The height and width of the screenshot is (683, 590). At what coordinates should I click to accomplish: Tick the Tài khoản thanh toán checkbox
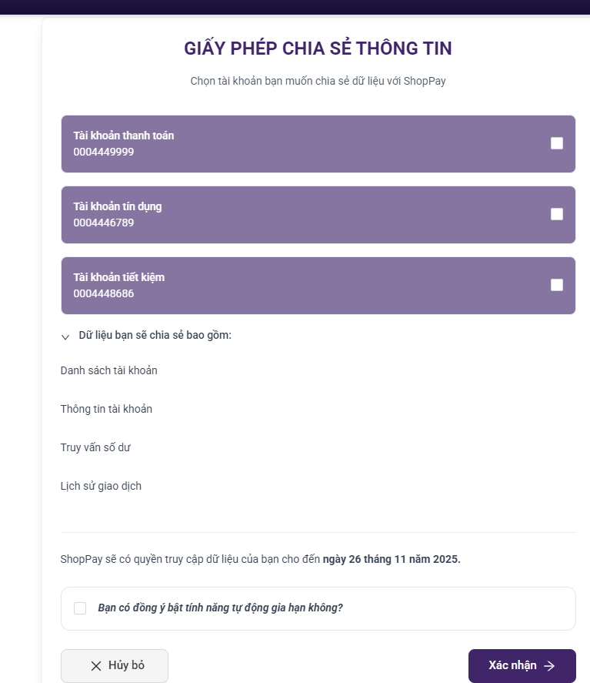[x=557, y=143]
